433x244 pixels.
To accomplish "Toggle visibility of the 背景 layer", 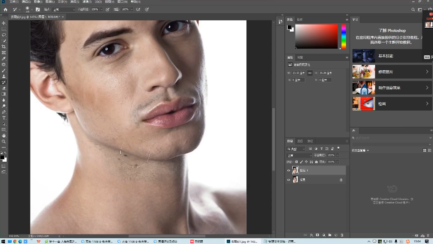I will coord(289,180).
